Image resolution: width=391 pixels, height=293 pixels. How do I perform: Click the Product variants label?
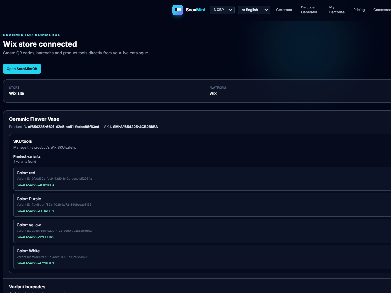[27, 156]
